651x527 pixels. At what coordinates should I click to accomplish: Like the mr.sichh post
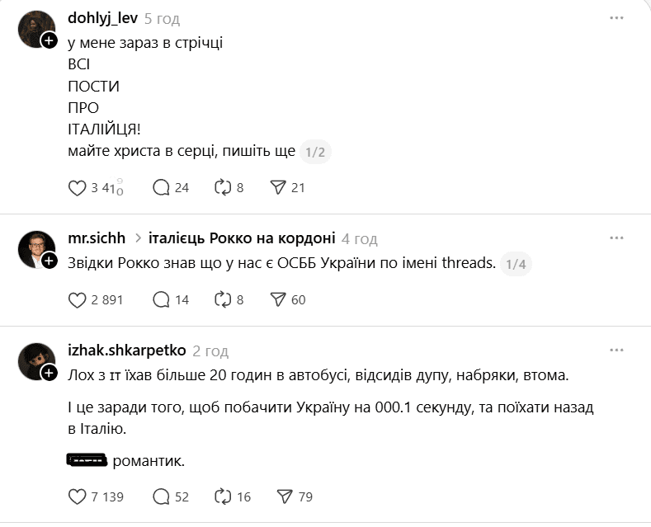point(78,300)
